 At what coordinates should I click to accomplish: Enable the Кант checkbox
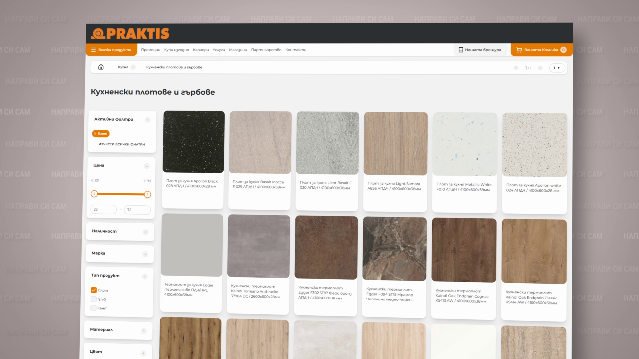93,308
